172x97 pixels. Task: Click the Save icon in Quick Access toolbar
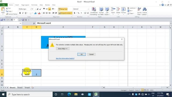(1, 20)
